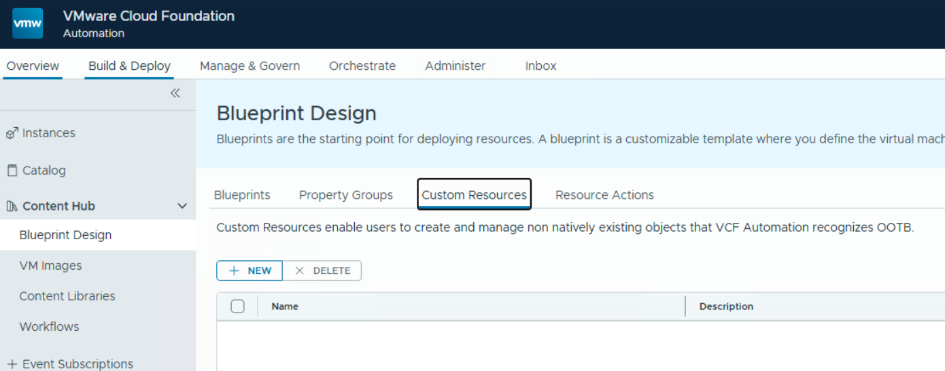
Task: Expand Event Subscriptions plus icon
Action: click(12, 364)
